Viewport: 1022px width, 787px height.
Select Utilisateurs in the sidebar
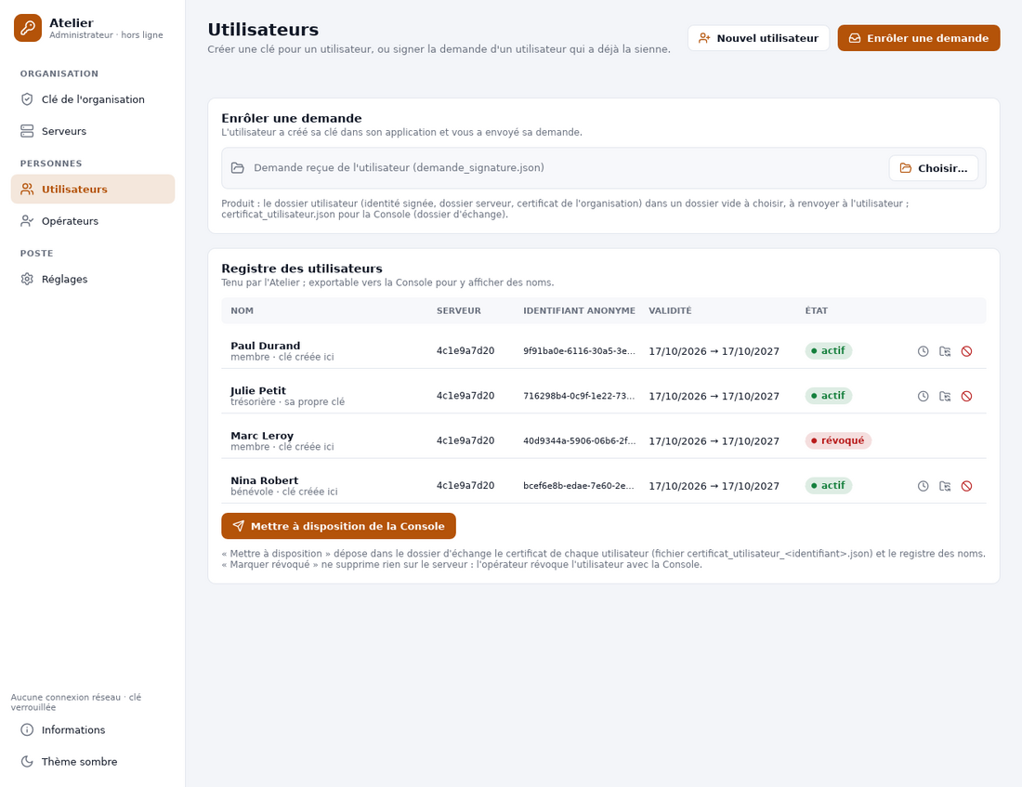(x=93, y=190)
